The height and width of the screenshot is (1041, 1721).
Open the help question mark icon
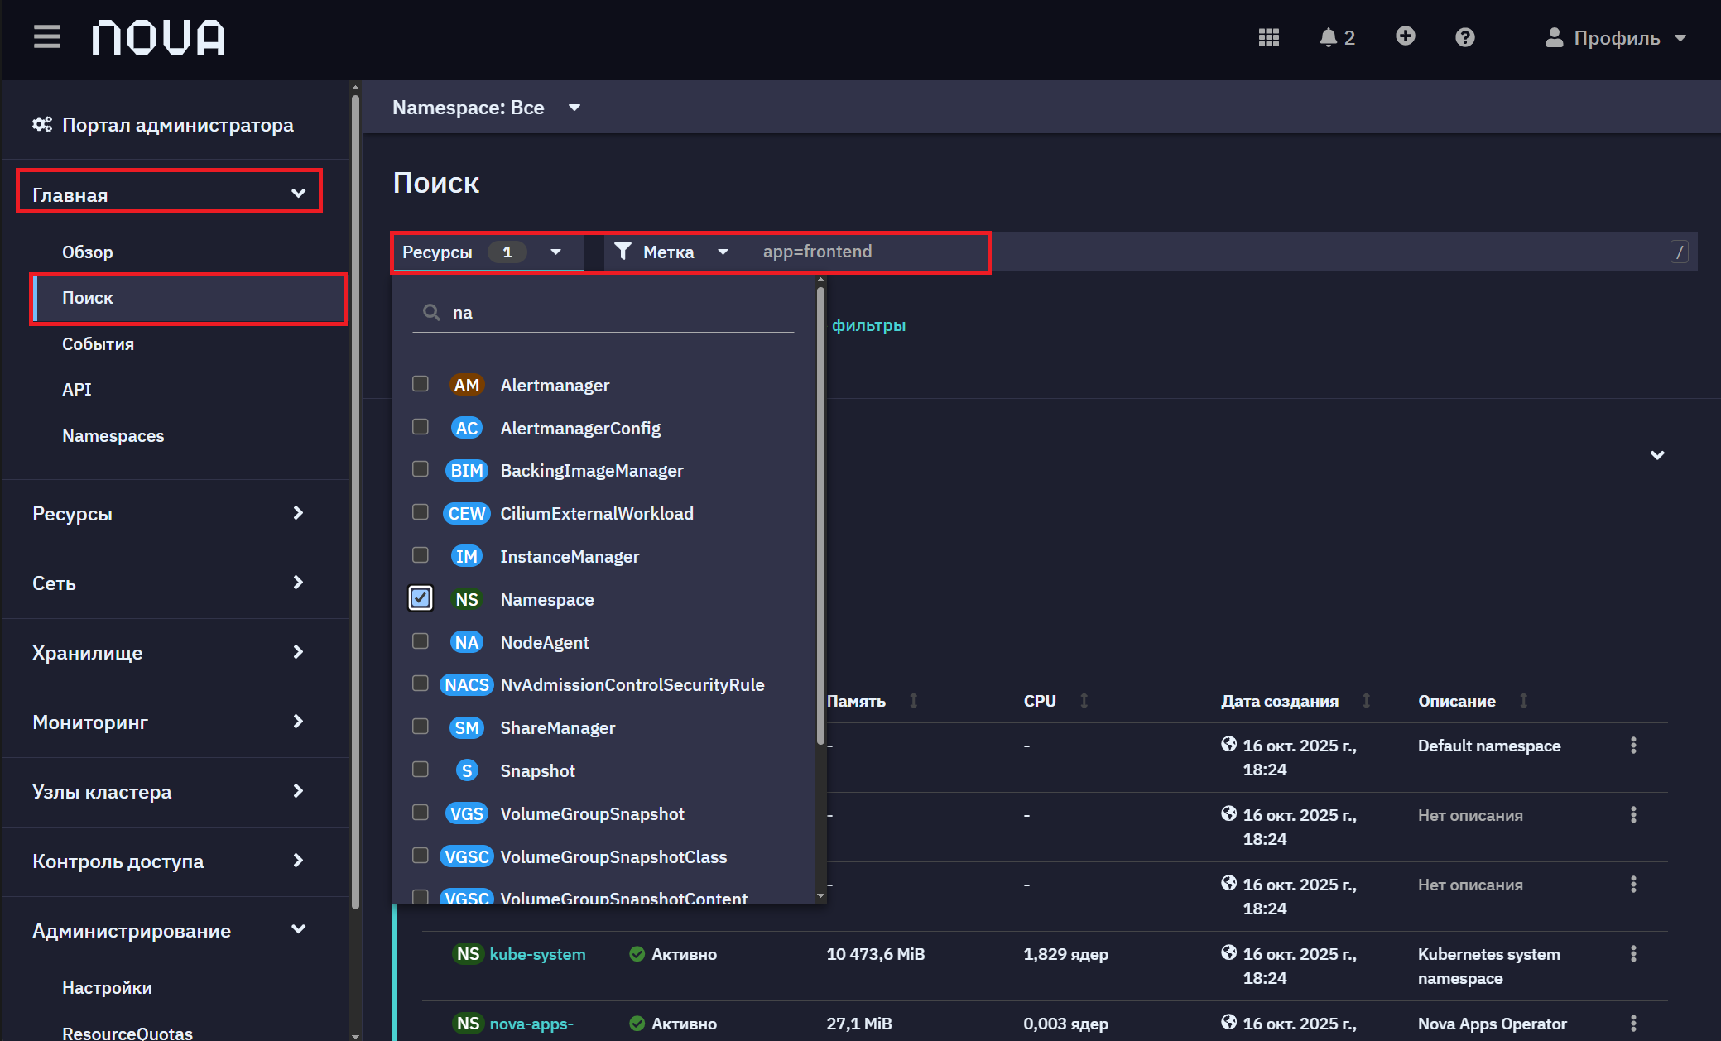point(1464,37)
